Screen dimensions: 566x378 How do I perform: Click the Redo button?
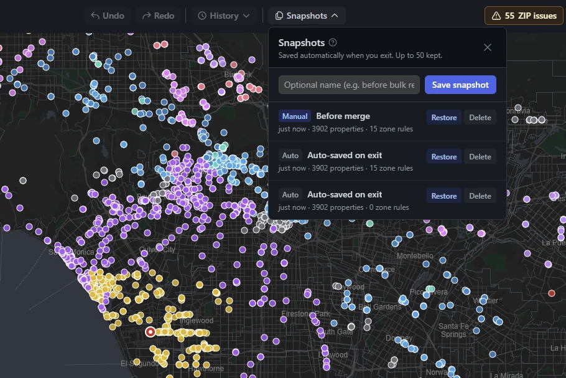pyautogui.click(x=158, y=16)
